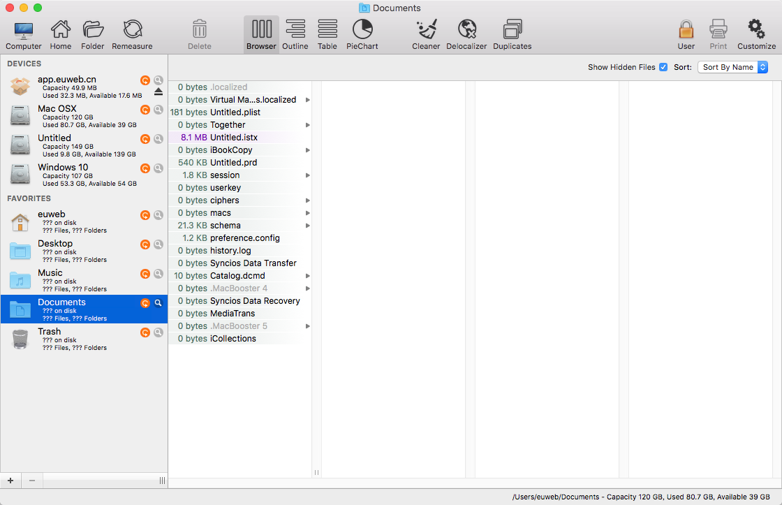This screenshot has width=782, height=505.
Task: Select Untitled.prd file row
Action: [x=240, y=163]
